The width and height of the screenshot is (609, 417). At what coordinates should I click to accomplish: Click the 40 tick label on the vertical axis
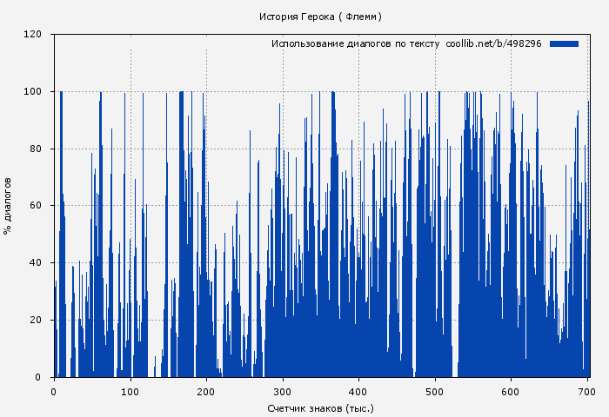pyautogui.click(x=36, y=263)
